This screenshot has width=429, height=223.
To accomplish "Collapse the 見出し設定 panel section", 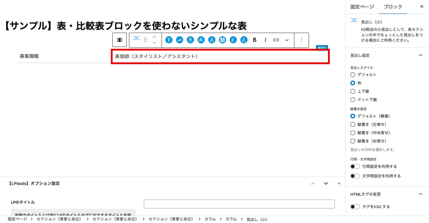I will 421,55.
